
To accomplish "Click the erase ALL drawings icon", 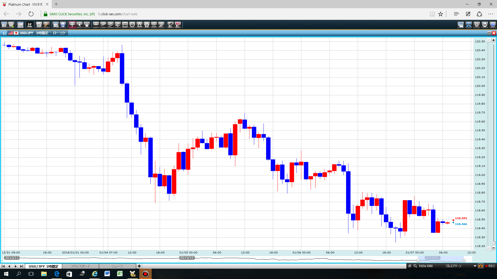I will (178, 25).
